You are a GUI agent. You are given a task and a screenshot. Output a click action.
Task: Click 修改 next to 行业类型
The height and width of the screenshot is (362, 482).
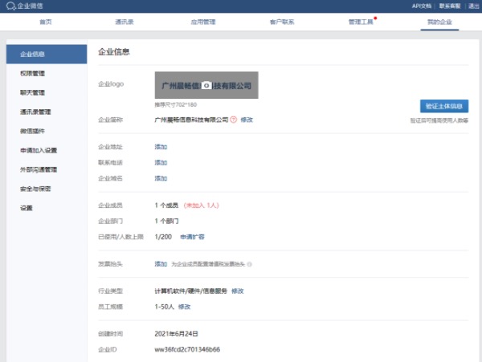[x=238, y=291]
